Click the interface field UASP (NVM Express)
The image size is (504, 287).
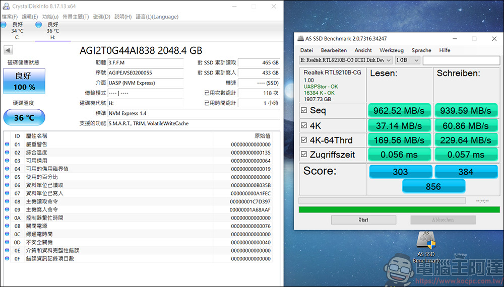pyautogui.click(x=146, y=83)
